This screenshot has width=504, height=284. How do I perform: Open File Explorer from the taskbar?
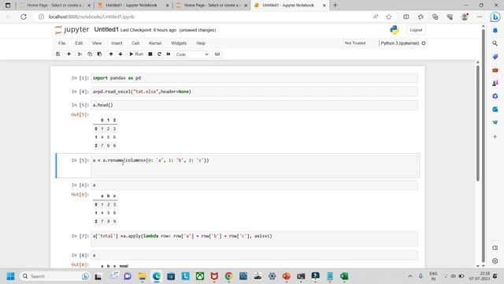[142, 276]
